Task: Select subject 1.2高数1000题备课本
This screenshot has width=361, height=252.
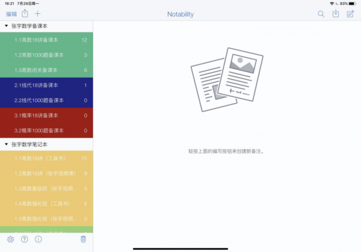Action: (46, 55)
